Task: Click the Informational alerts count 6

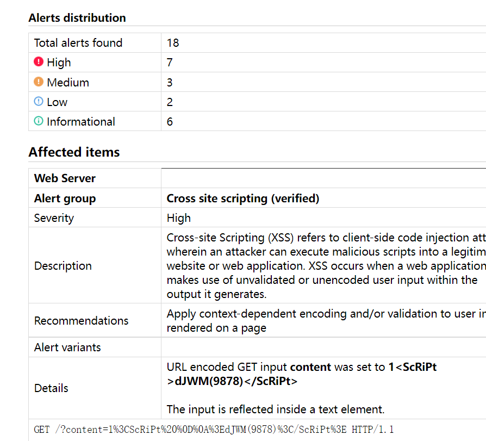Action: click(x=170, y=122)
